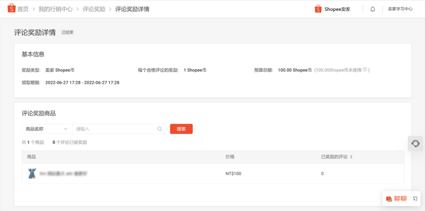The height and width of the screenshot is (211, 425).
Task: Click the product thumbnail image in the table
Action: pyautogui.click(x=32, y=174)
